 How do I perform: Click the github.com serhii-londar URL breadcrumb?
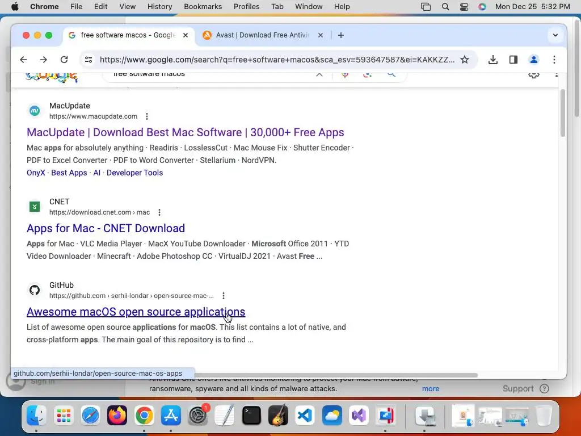tap(132, 296)
